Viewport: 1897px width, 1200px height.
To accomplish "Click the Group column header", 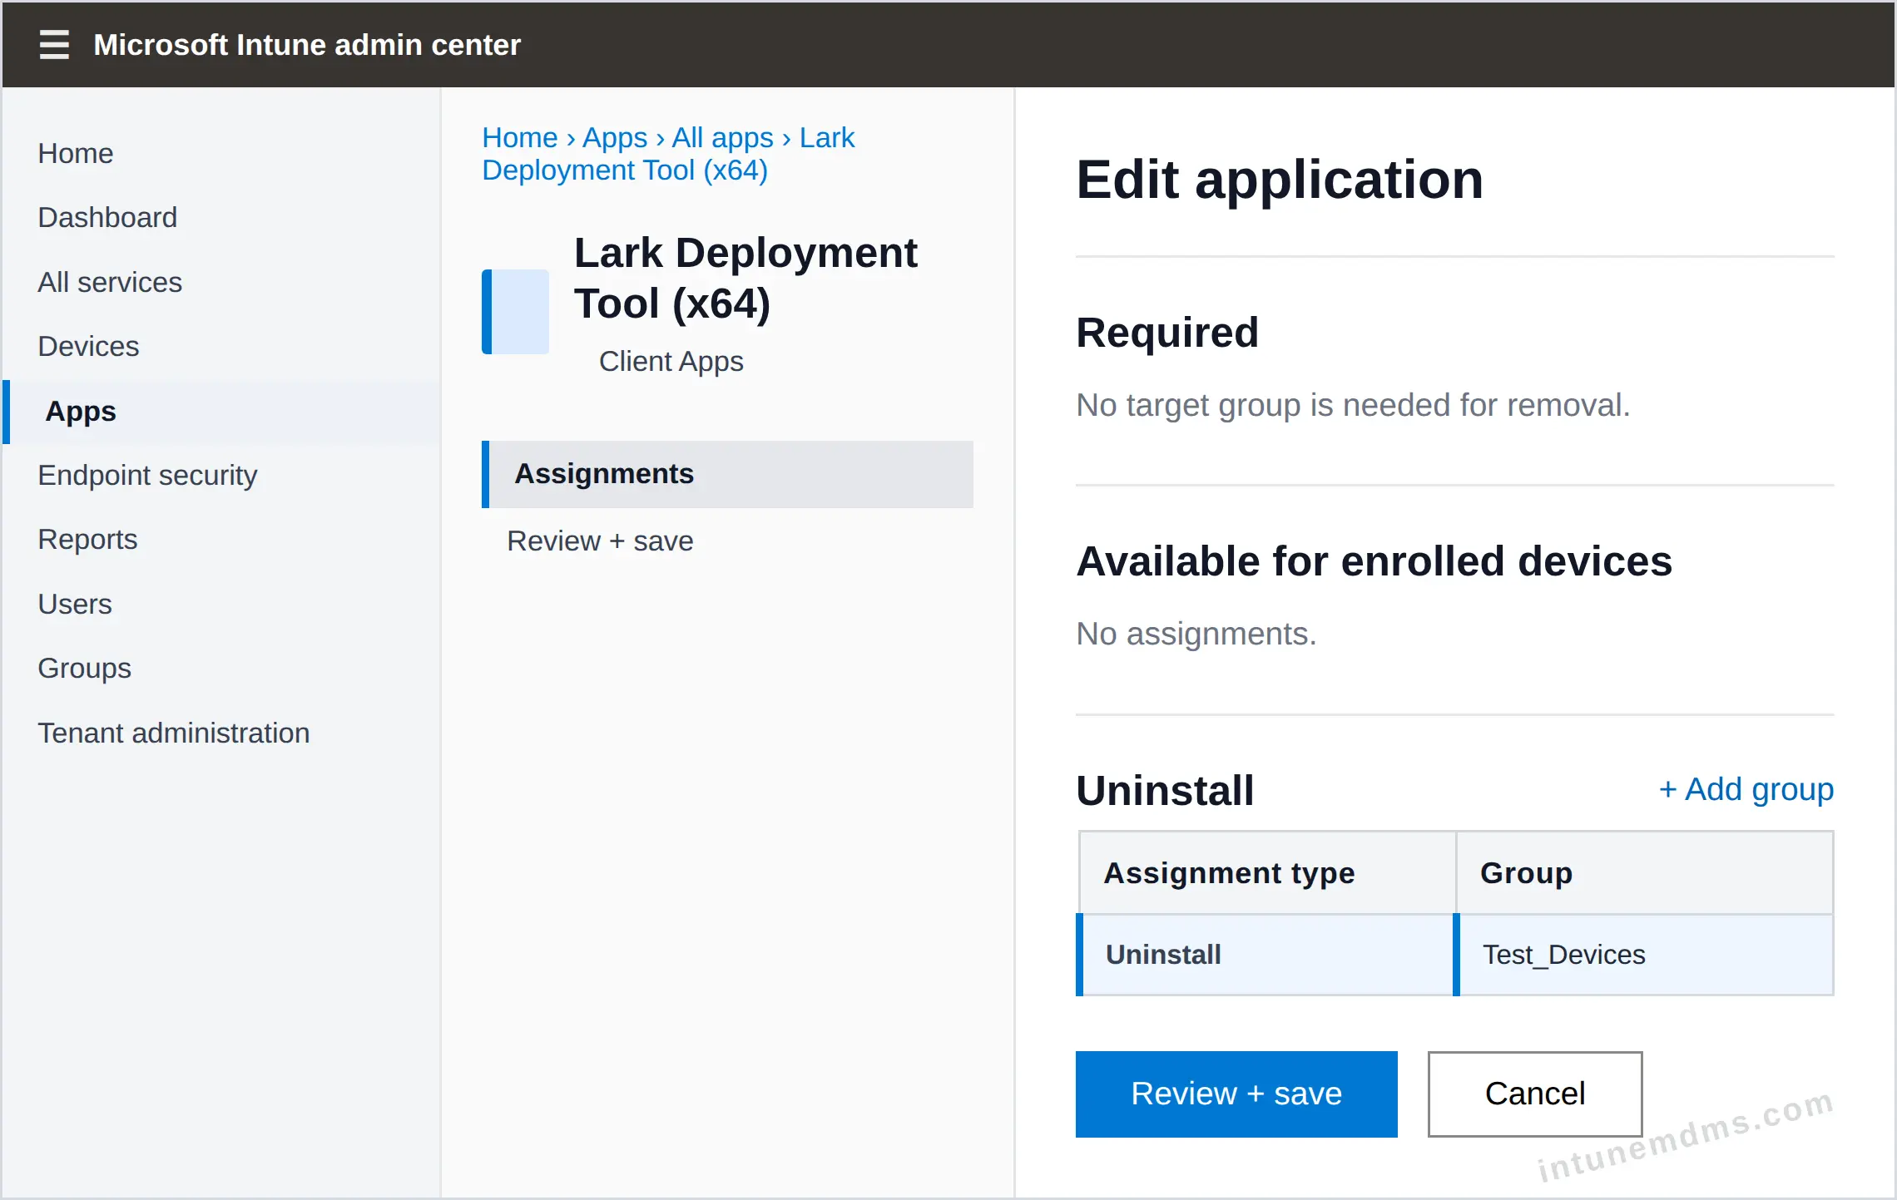I will point(1644,872).
